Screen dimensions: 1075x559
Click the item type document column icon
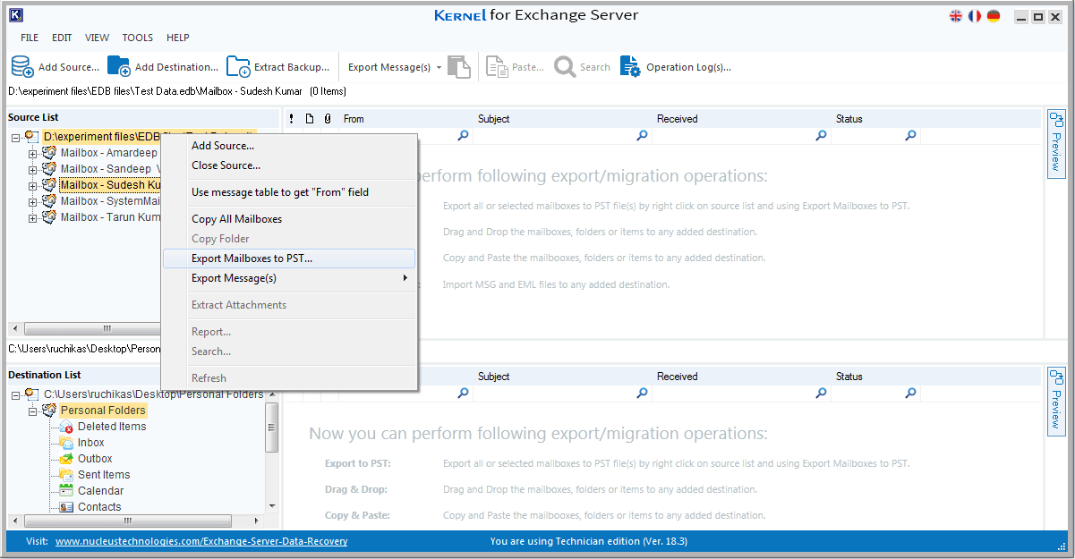coord(310,118)
